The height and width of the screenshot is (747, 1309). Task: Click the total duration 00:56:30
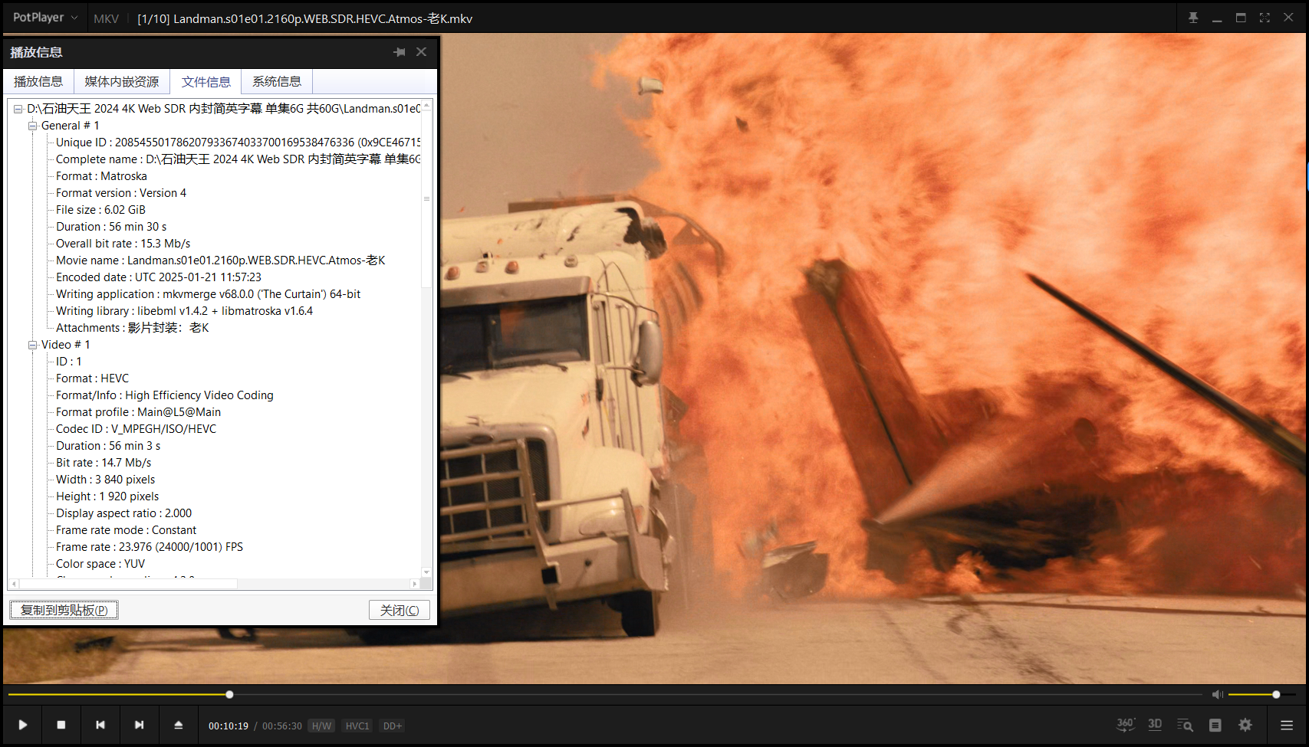tap(282, 726)
